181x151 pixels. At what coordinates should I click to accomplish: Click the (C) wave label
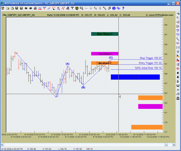pos(111,58)
